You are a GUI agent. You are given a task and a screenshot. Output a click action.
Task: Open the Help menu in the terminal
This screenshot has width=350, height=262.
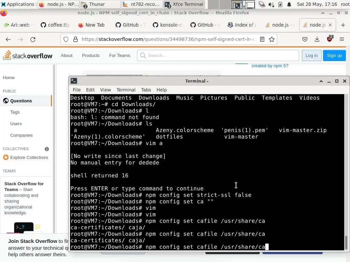click(x=162, y=90)
